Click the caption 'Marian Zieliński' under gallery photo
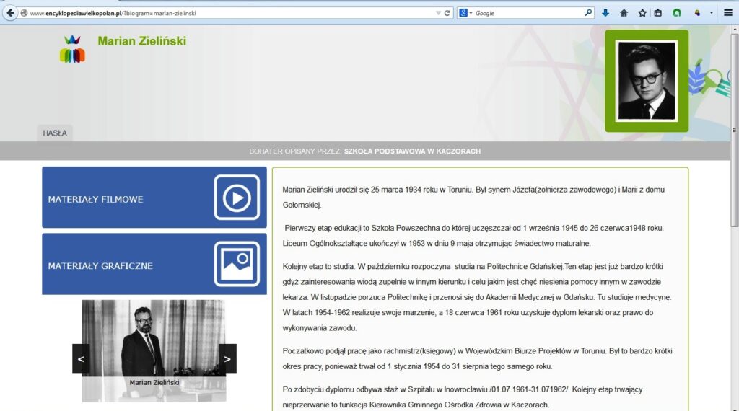 (154, 383)
